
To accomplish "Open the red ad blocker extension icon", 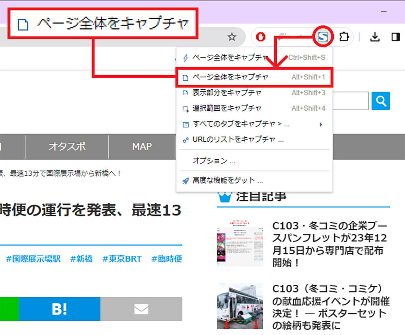I will [261, 37].
